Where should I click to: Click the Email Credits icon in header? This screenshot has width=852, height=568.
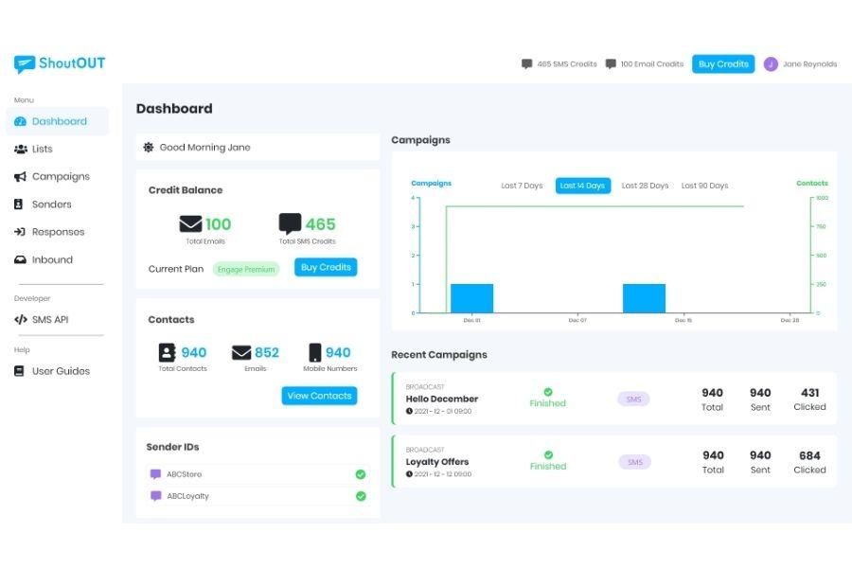[611, 64]
